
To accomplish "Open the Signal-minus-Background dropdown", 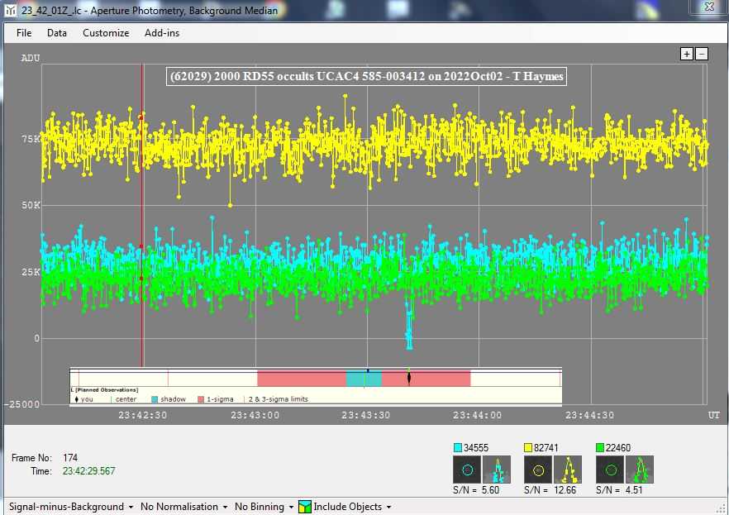I will pos(70,507).
